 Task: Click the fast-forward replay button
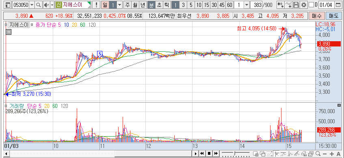click(216, 154)
